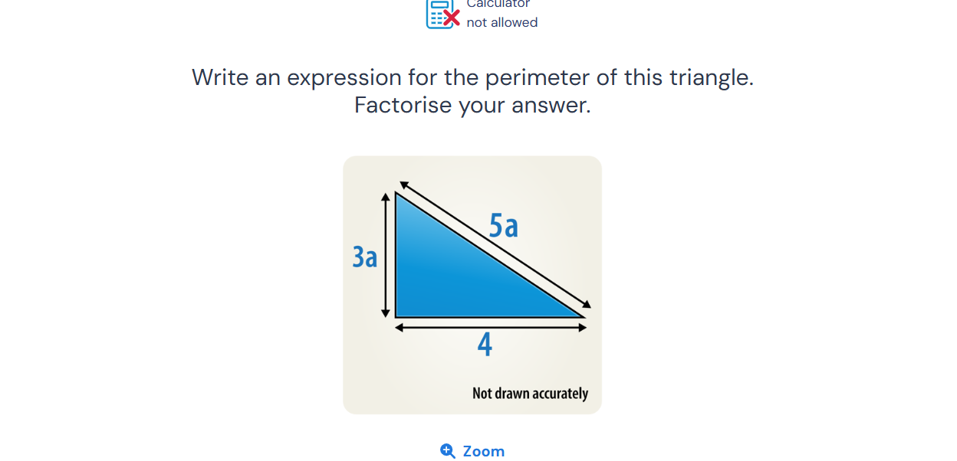Click the 5a hypotenuse label
This screenshot has width=957, height=461.
click(504, 227)
